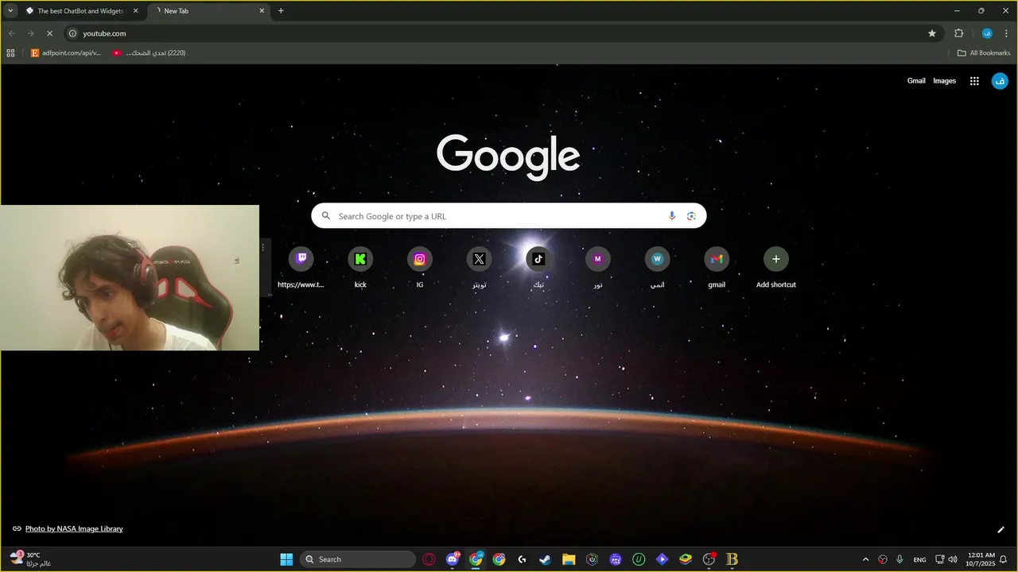
Task: Close The best ChatBot and Widgets tab
Action: click(x=135, y=11)
